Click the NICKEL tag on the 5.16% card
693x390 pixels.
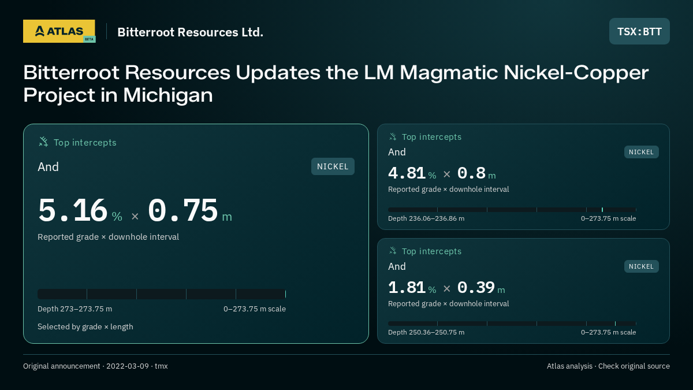333,166
